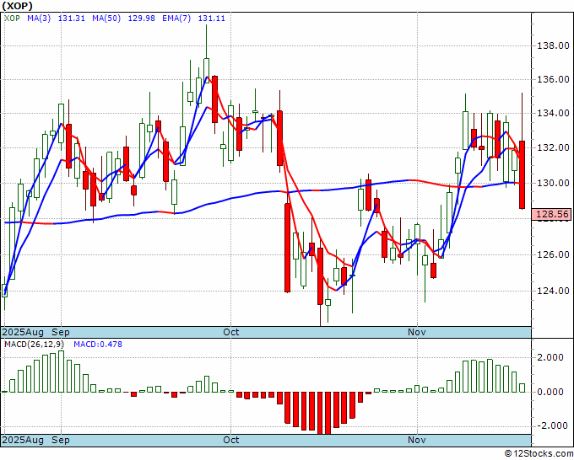
Task: Click the 138.00 price axis label
Action: (x=553, y=45)
